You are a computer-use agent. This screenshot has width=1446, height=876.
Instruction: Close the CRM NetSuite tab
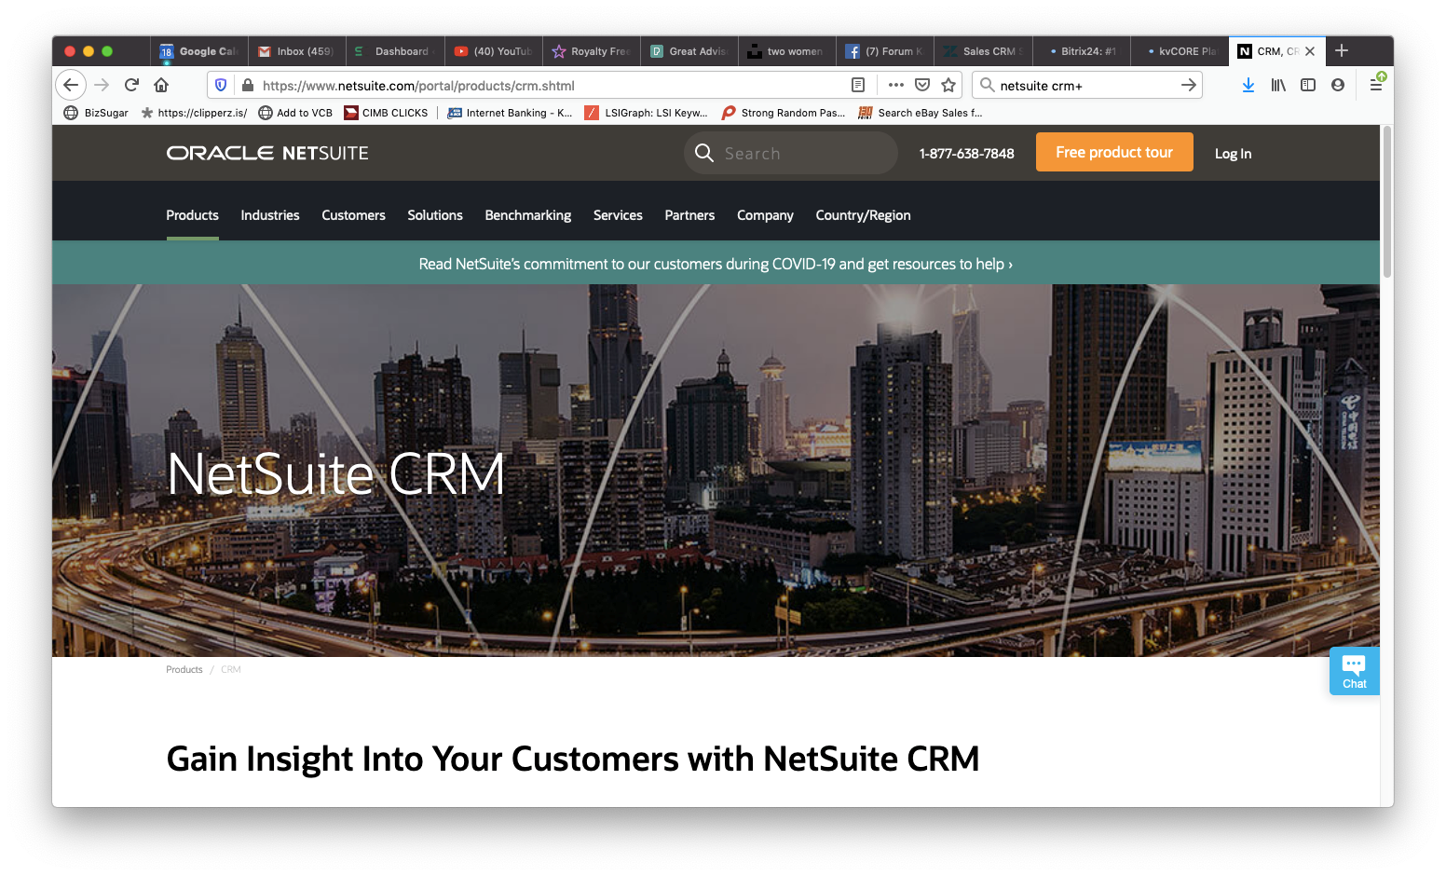[x=1310, y=51]
